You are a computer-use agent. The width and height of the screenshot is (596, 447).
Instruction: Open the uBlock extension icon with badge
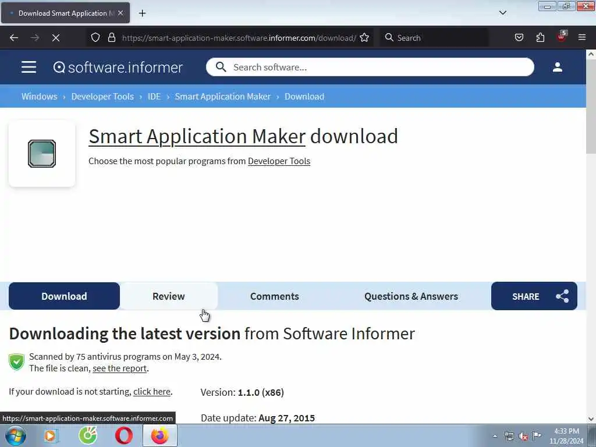pyautogui.click(x=562, y=37)
